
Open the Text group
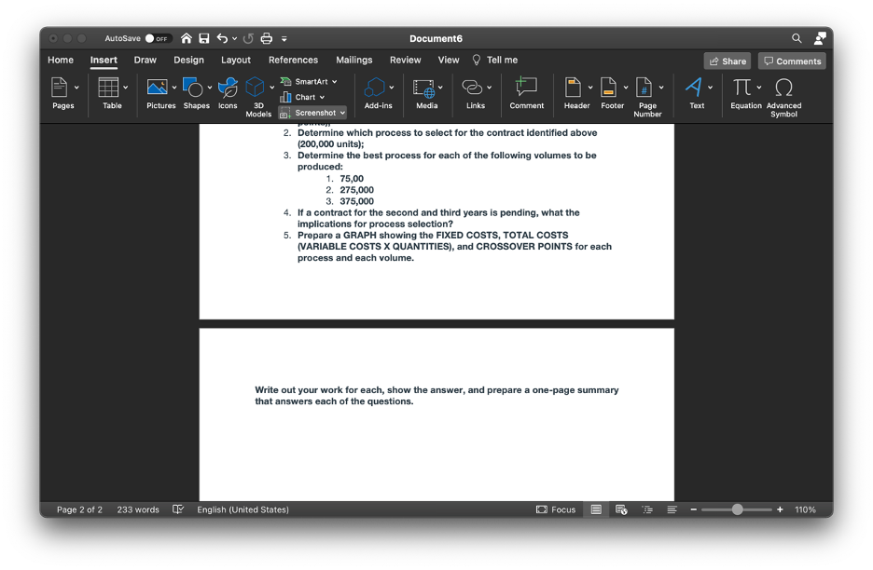694,88
